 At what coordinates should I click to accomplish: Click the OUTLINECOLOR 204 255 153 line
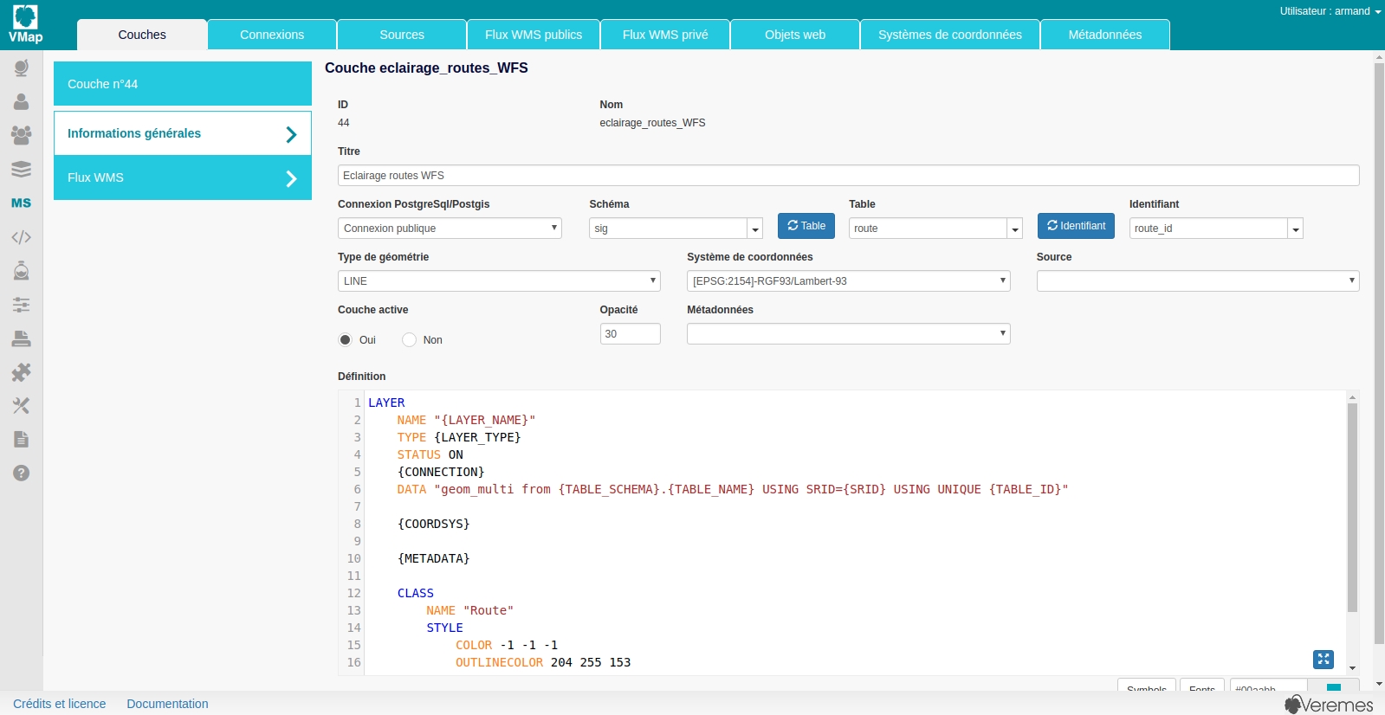point(543,662)
